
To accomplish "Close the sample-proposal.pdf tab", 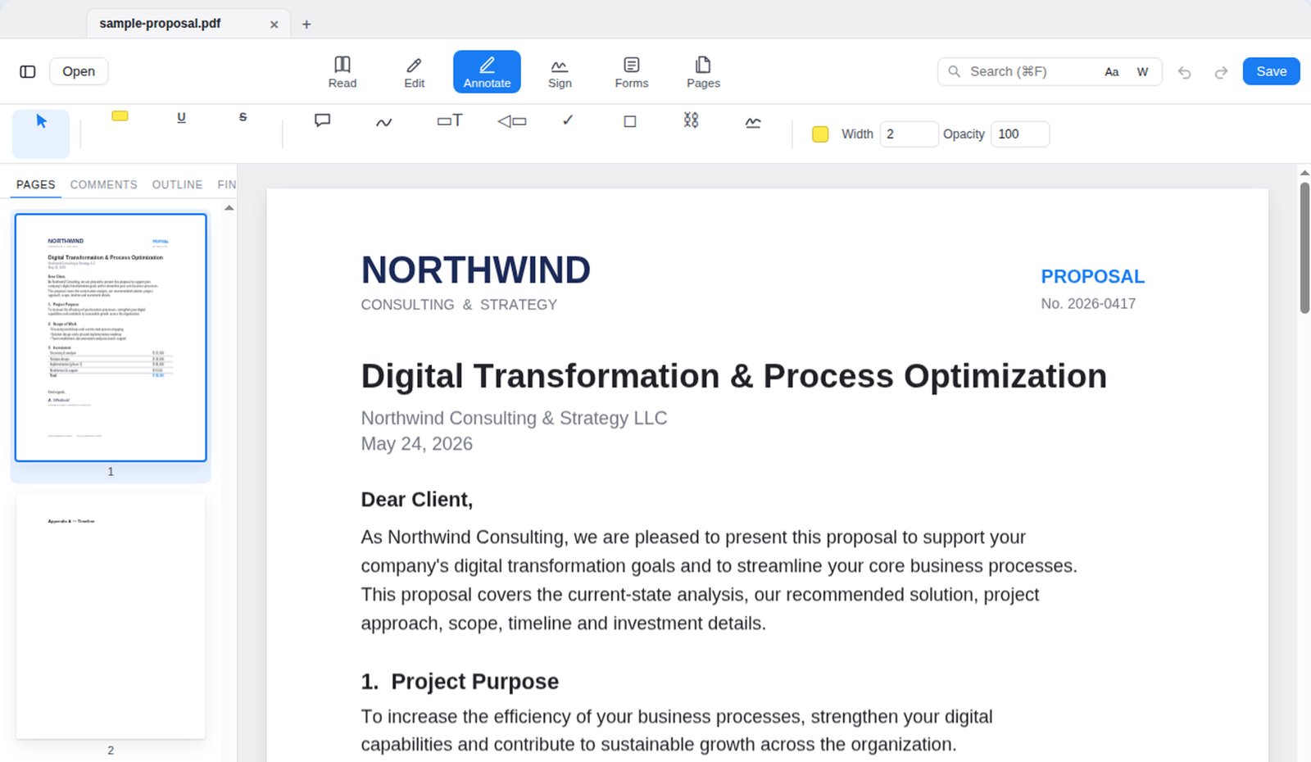I will tap(274, 25).
